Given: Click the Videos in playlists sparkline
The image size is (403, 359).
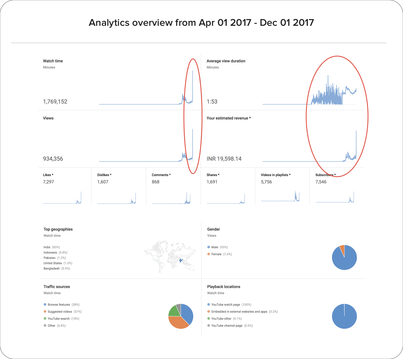Looking at the screenshot, I should point(280,196).
